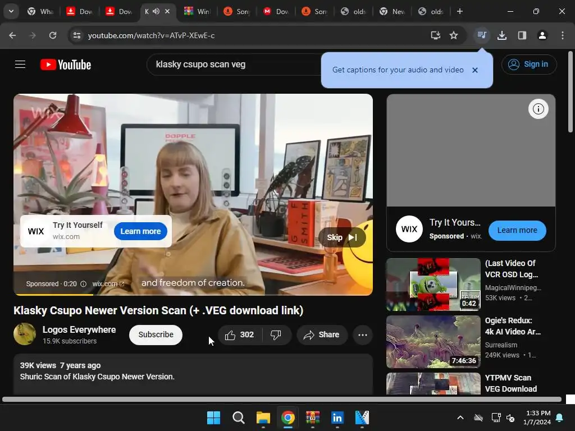
Task: Click Learn more on video ad overlay
Action: (x=140, y=231)
